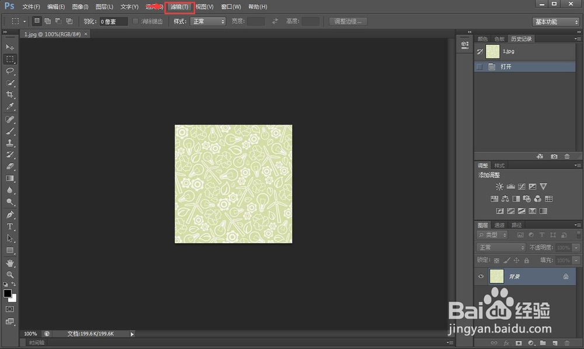This screenshot has width=584, height=349.
Task: Open the 滤镜(T) filter menu
Action: (179, 7)
